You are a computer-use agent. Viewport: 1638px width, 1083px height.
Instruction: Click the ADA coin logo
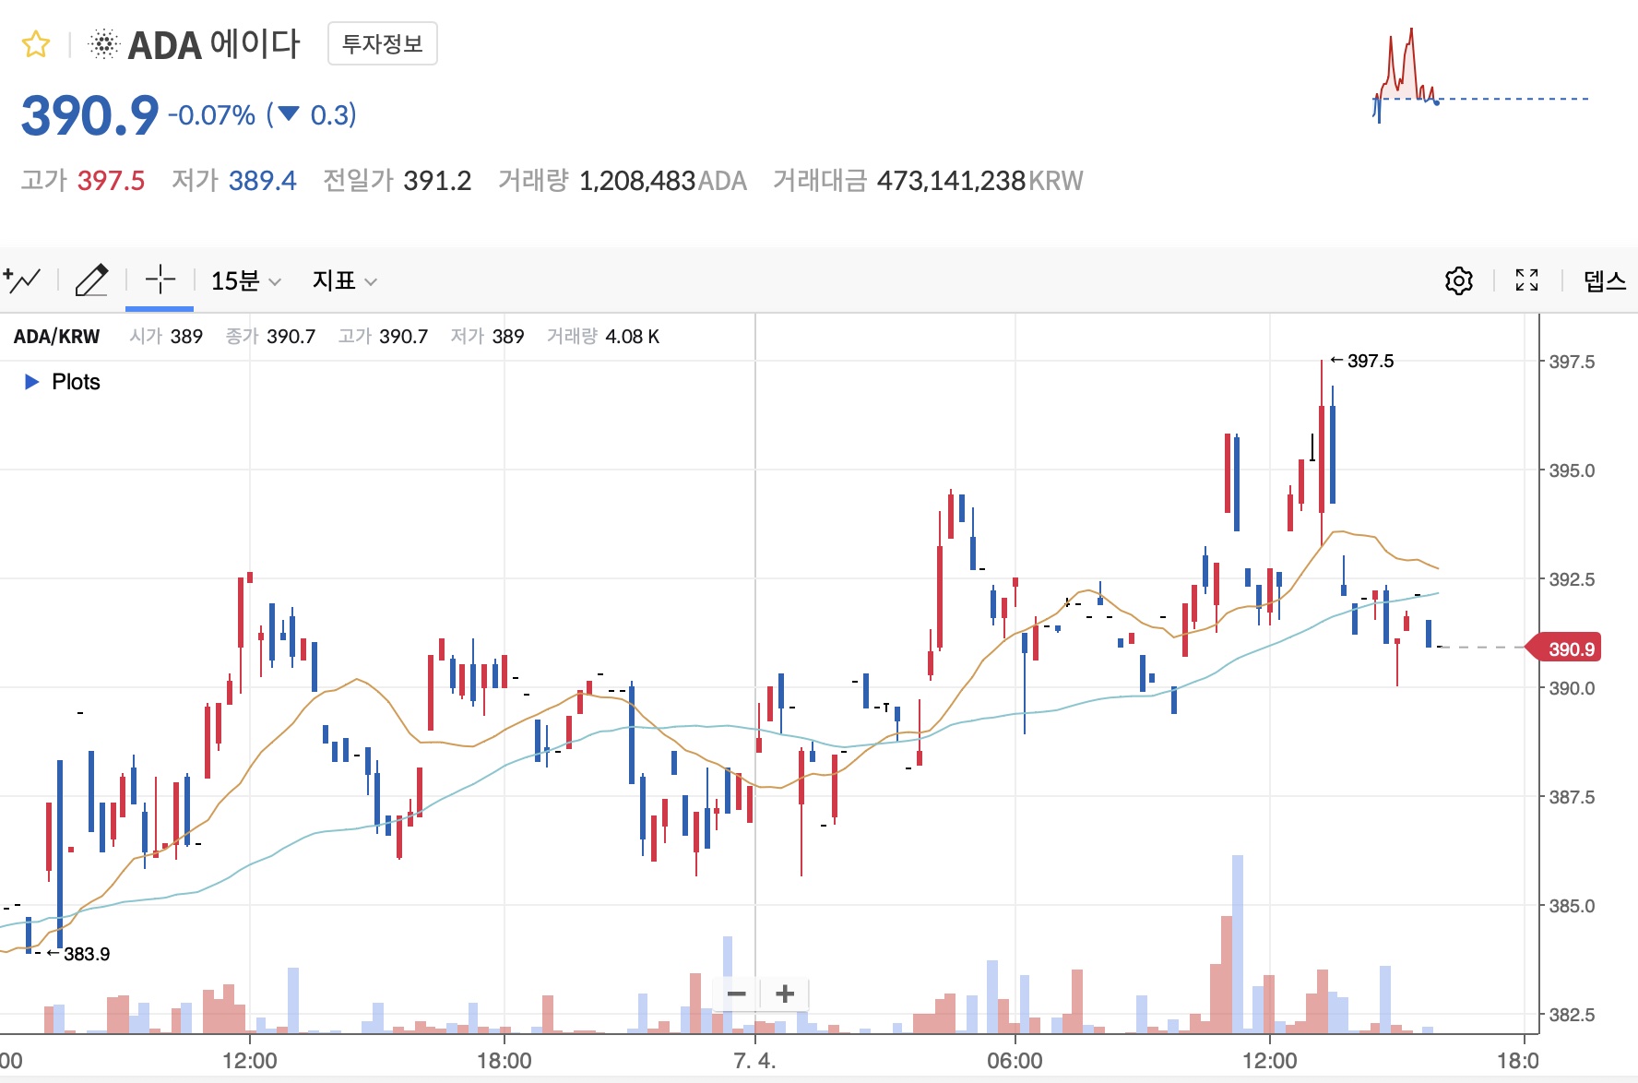(x=103, y=42)
